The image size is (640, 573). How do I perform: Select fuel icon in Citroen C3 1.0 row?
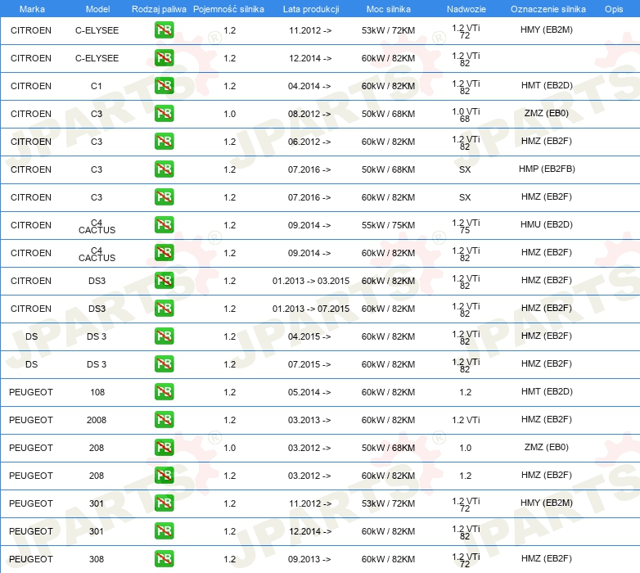164,114
